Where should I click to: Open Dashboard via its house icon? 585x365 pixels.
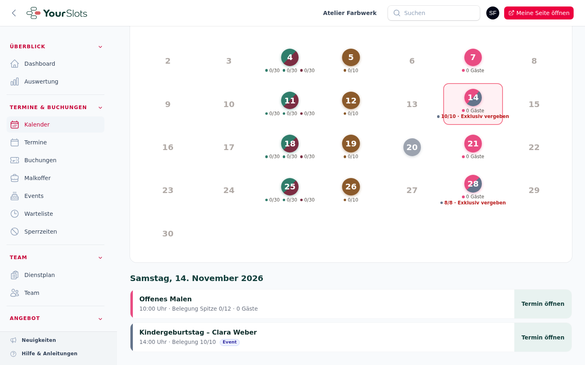tap(15, 64)
